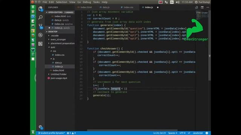Viewport: 241px width, 135px height.
Task: Click the student-profile-dynamic branch in status bar
Action: [x=52, y=133]
